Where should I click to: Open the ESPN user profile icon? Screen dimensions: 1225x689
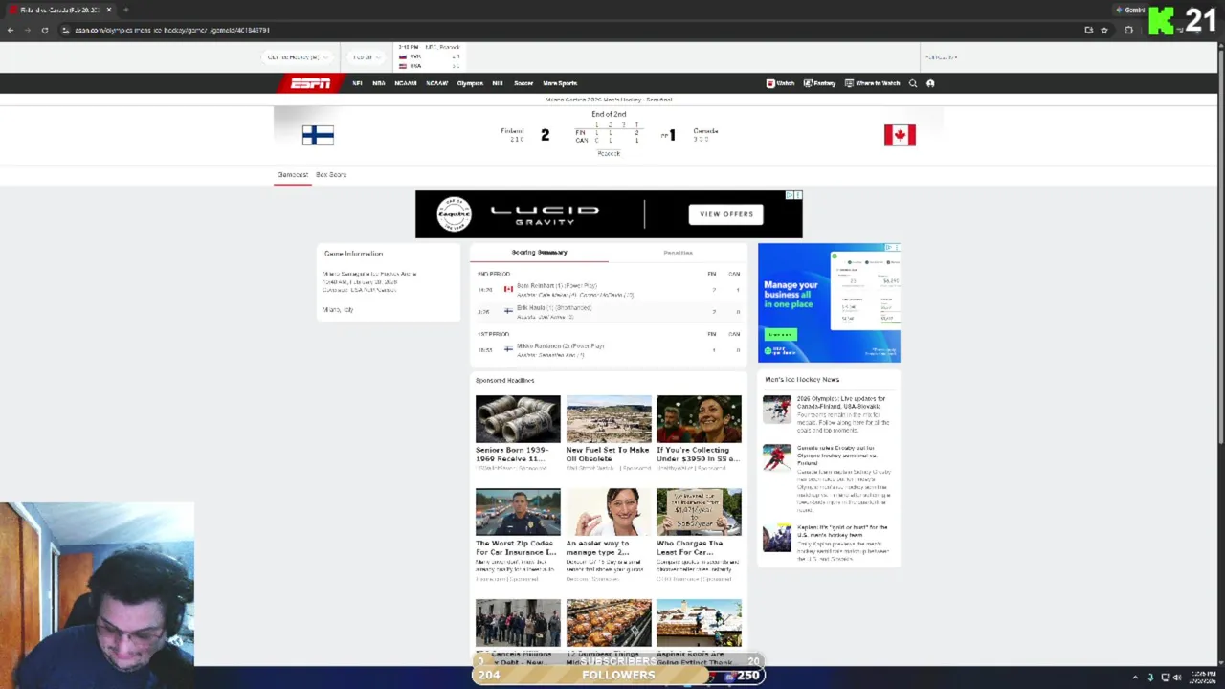pos(930,83)
